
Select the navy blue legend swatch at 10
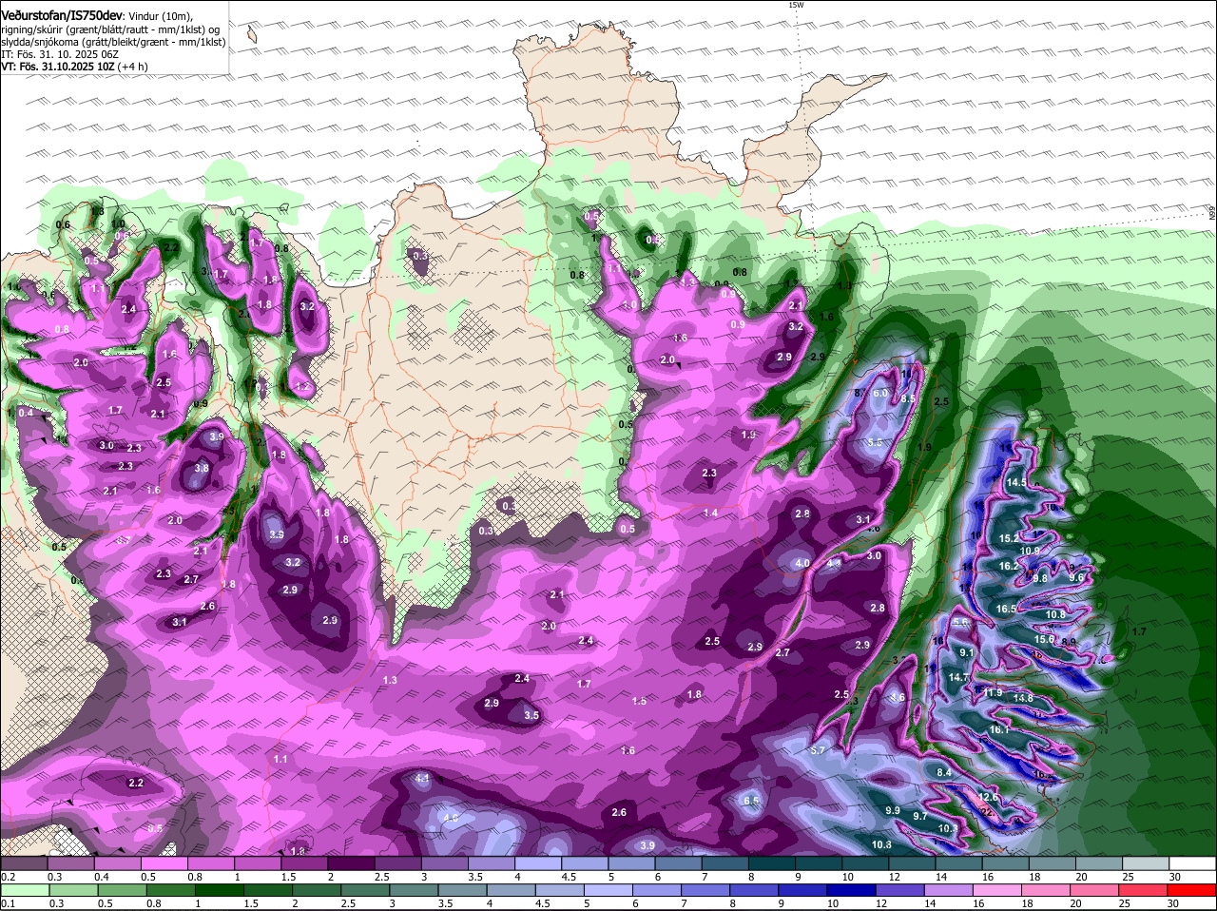[x=853, y=889]
